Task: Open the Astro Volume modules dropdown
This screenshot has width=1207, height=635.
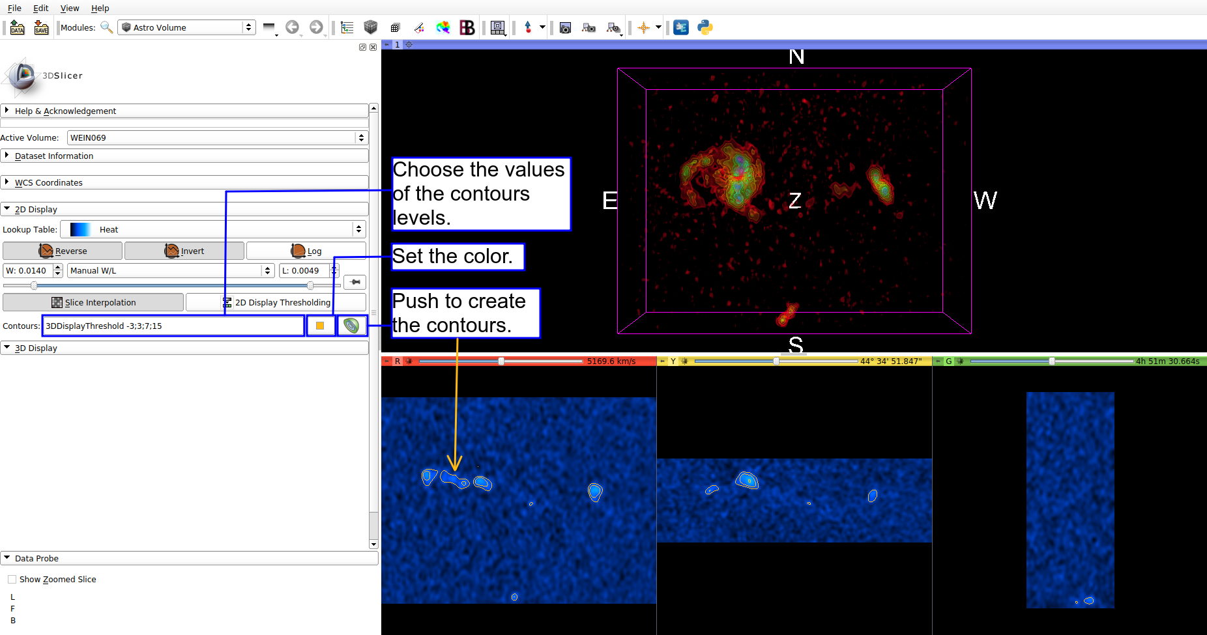Action: [x=186, y=27]
